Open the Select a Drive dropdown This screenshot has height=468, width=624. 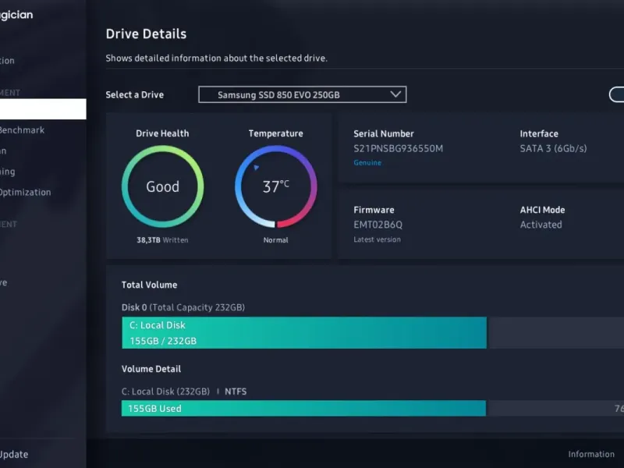(303, 94)
